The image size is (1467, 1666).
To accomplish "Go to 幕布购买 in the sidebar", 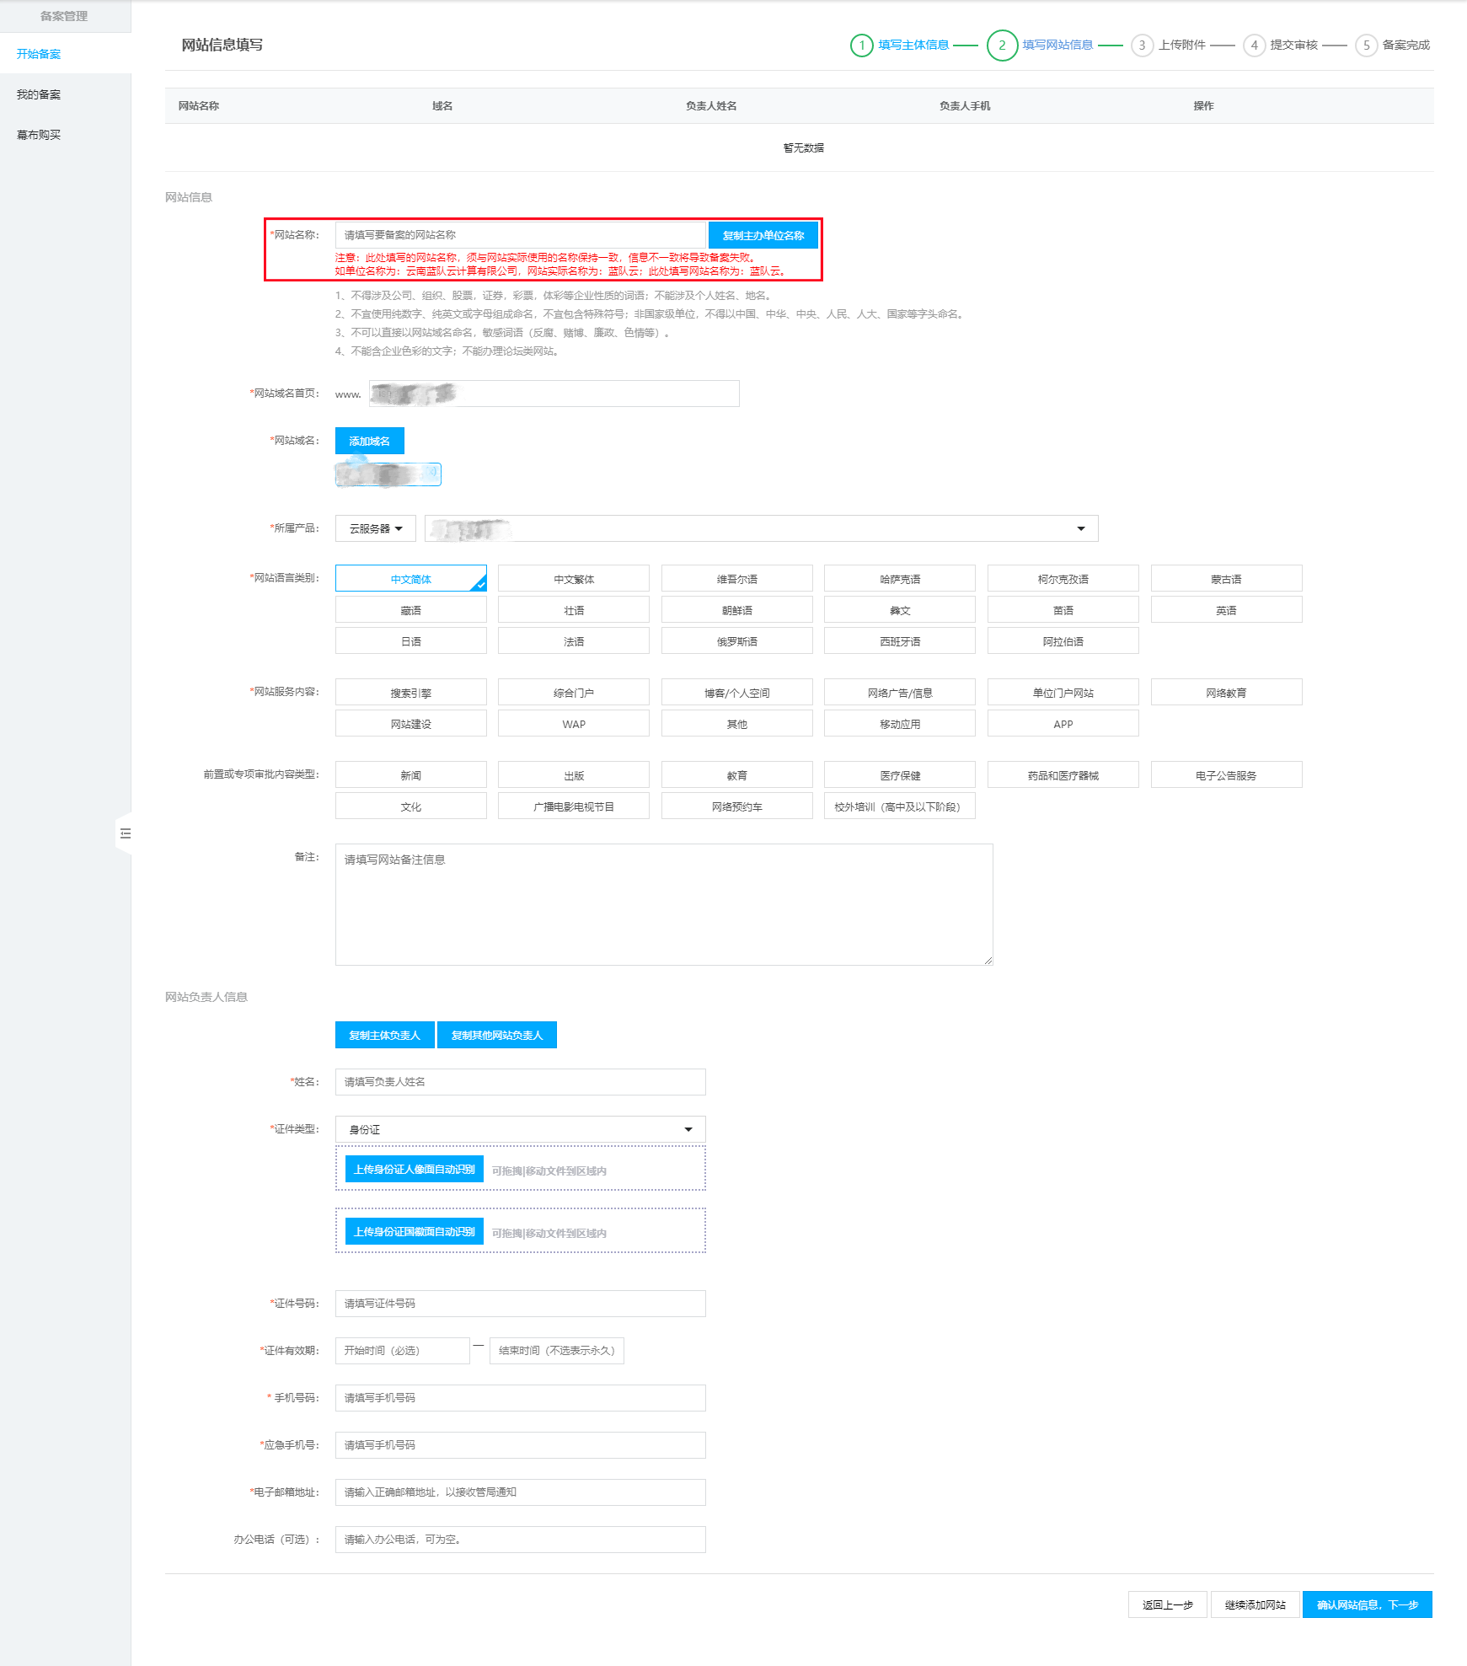I will click(x=39, y=135).
